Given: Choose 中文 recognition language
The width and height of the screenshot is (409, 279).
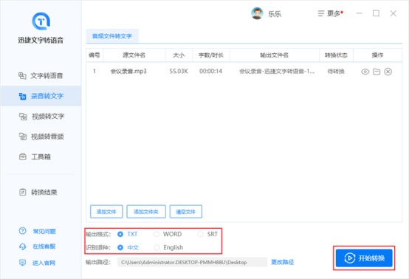Looking at the screenshot, I should click(x=128, y=247).
